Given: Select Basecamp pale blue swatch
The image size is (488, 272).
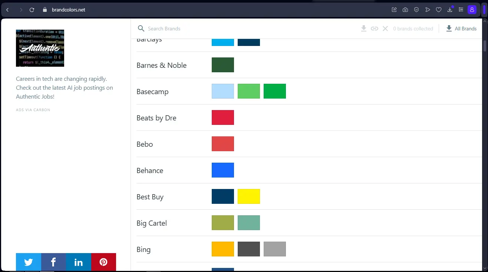Looking at the screenshot, I should pos(223,91).
